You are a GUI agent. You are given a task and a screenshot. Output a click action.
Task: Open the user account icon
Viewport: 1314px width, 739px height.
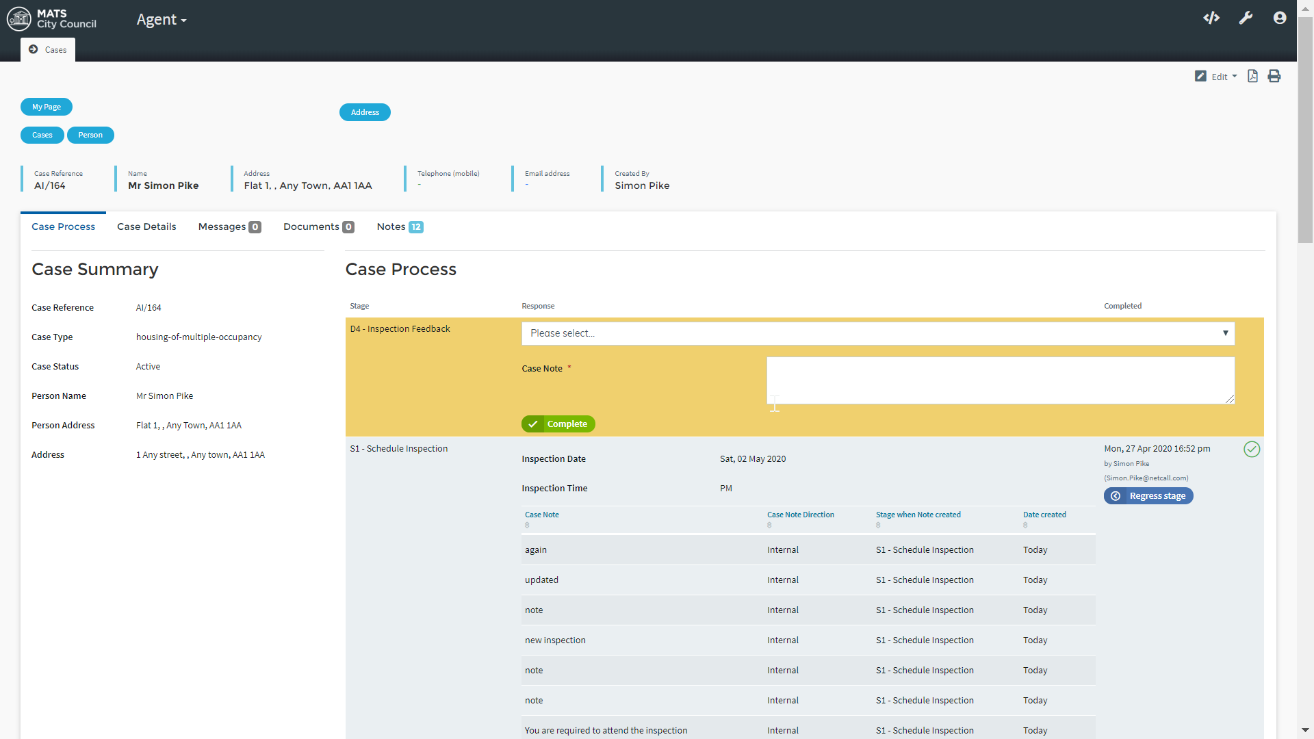(x=1280, y=18)
